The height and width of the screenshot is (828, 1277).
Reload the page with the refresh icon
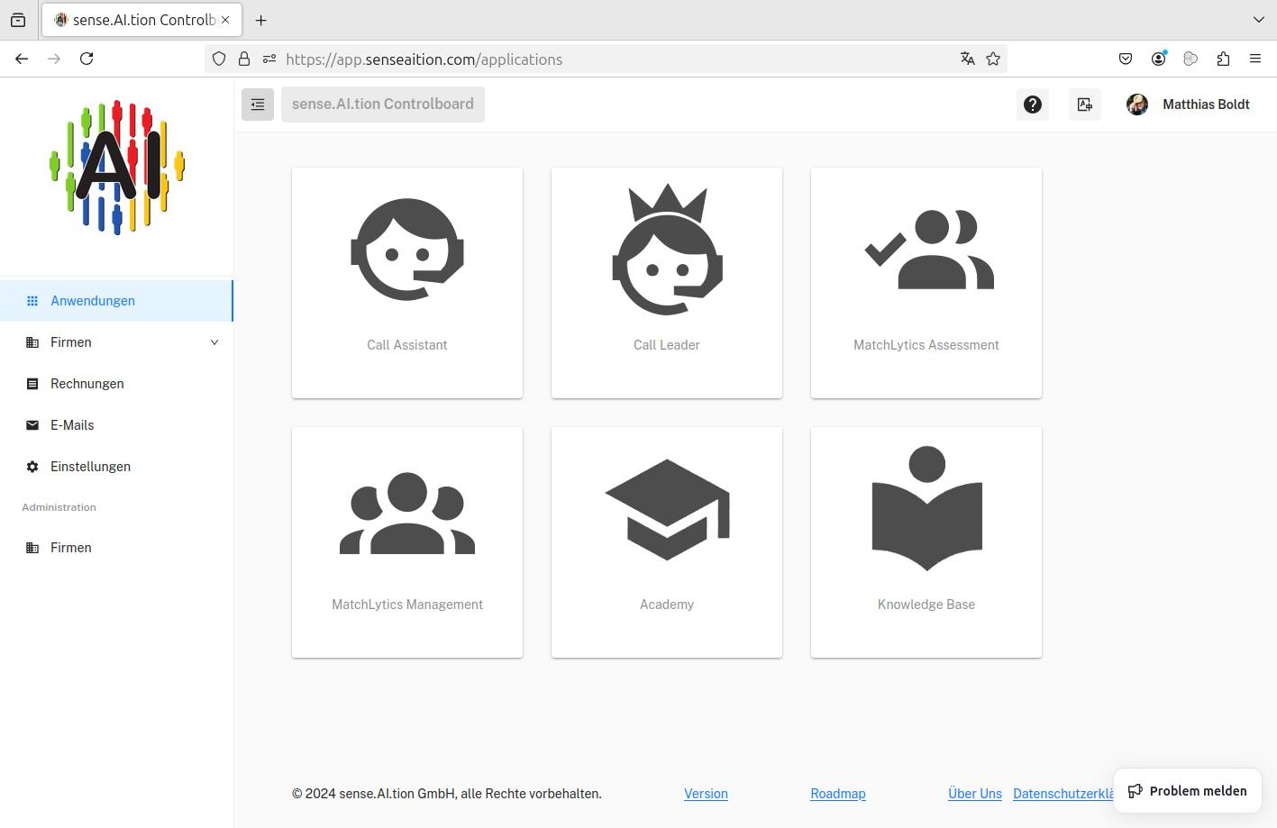click(87, 59)
